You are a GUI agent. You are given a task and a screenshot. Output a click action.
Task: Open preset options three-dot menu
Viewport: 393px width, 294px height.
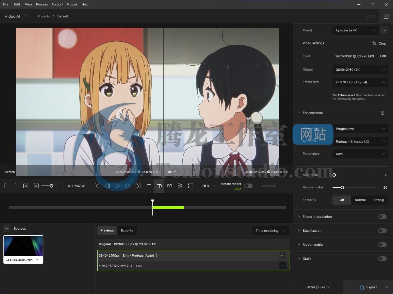pyautogui.click(x=384, y=30)
